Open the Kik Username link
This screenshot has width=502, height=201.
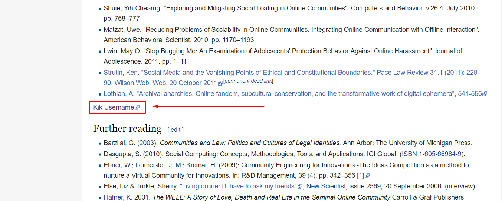114,107
